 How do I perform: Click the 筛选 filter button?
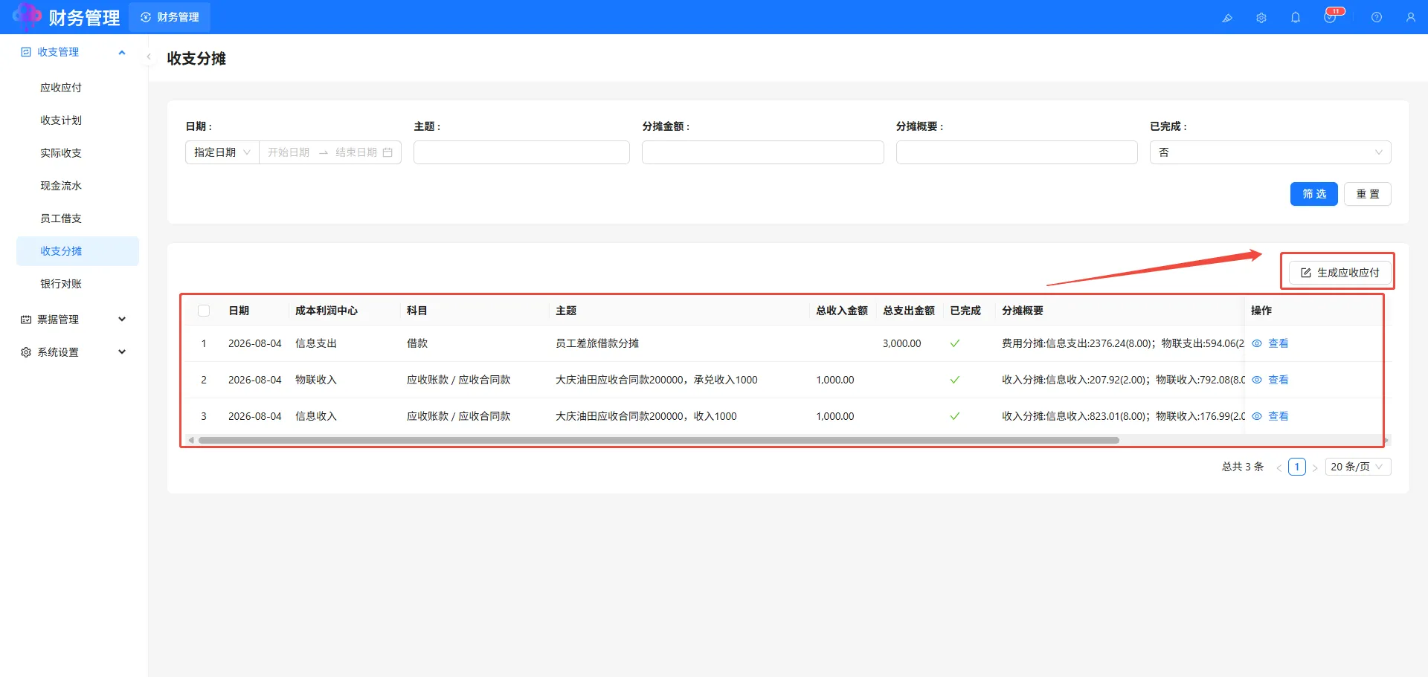(x=1313, y=194)
